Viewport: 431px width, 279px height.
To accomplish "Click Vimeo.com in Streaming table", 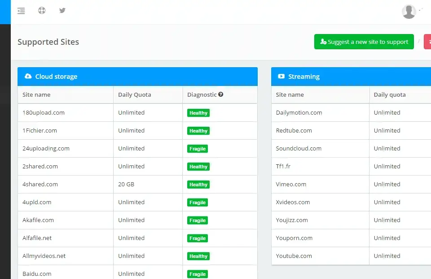I will 291,185.
